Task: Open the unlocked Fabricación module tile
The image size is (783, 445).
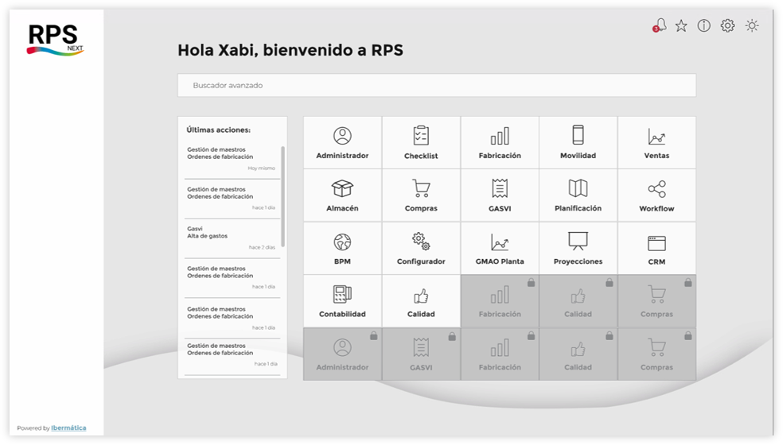Action: (500, 143)
